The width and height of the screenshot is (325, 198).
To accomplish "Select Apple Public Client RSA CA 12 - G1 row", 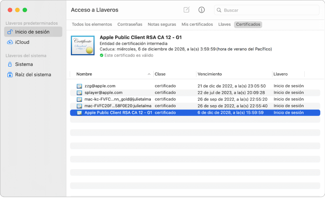I will [x=195, y=112].
